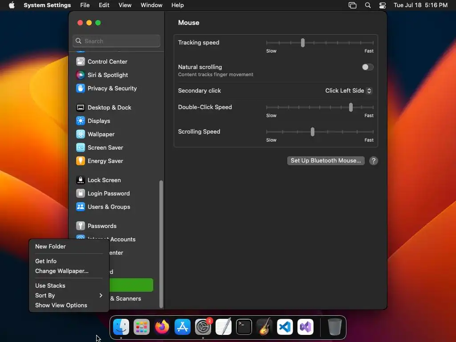Click the help question mark button
Image resolution: width=456 pixels, height=342 pixels.
point(374,161)
